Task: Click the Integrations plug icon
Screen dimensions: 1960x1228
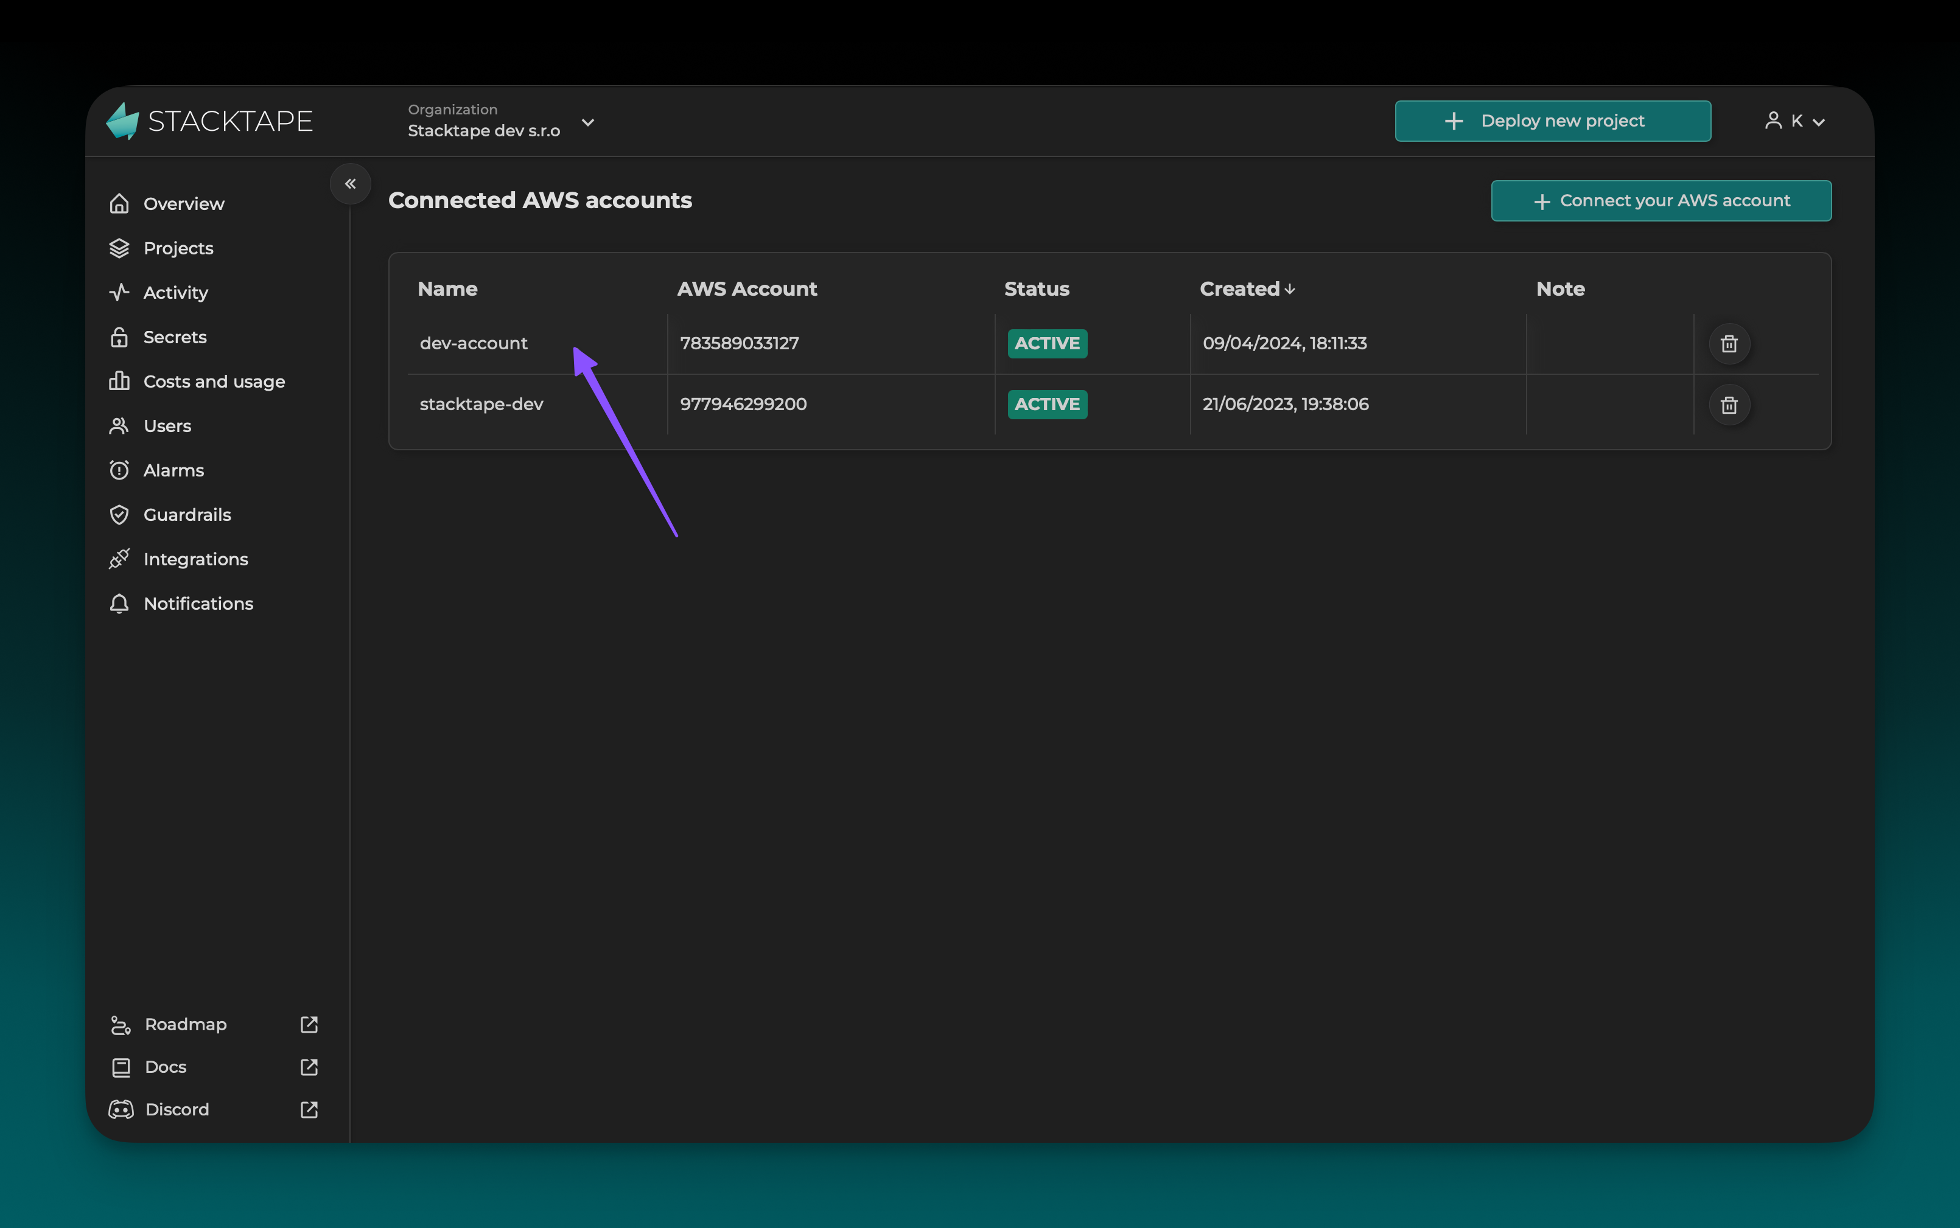Action: coord(119,559)
